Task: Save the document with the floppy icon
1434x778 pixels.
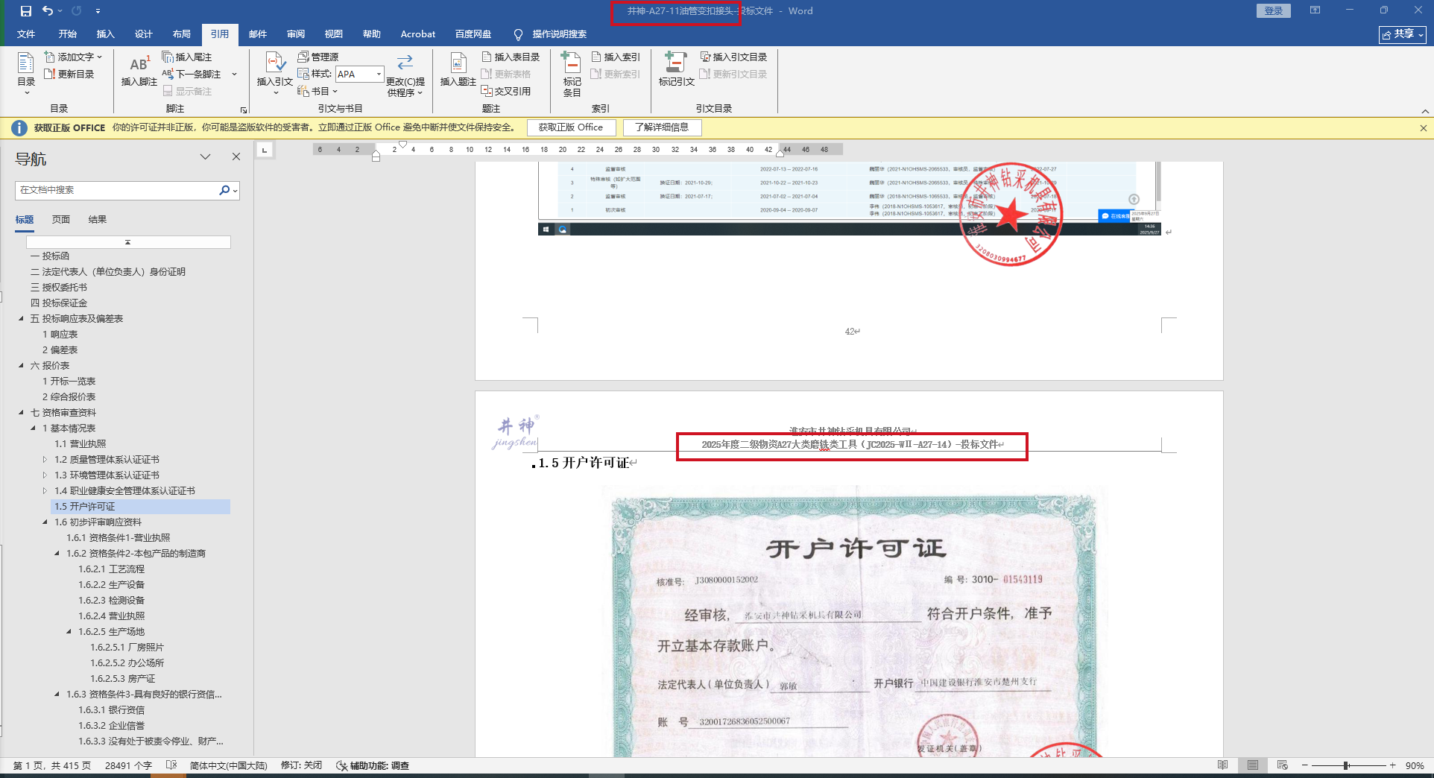Action: click(x=26, y=11)
